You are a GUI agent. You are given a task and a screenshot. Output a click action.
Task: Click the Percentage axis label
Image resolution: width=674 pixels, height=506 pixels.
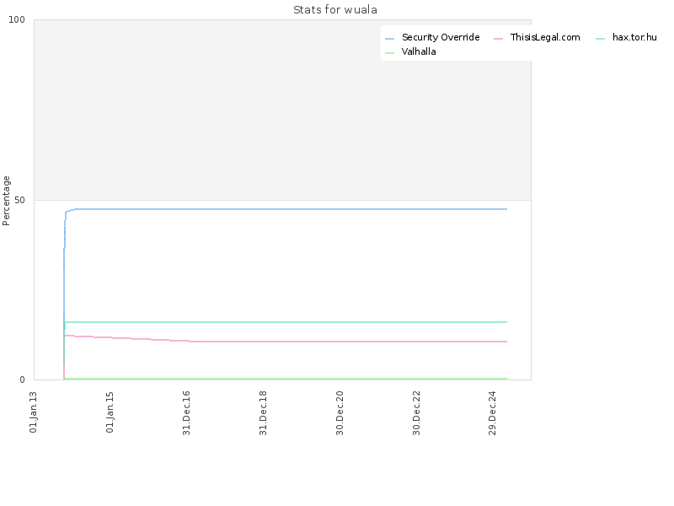pyautogui.click(x=6, y=201)
